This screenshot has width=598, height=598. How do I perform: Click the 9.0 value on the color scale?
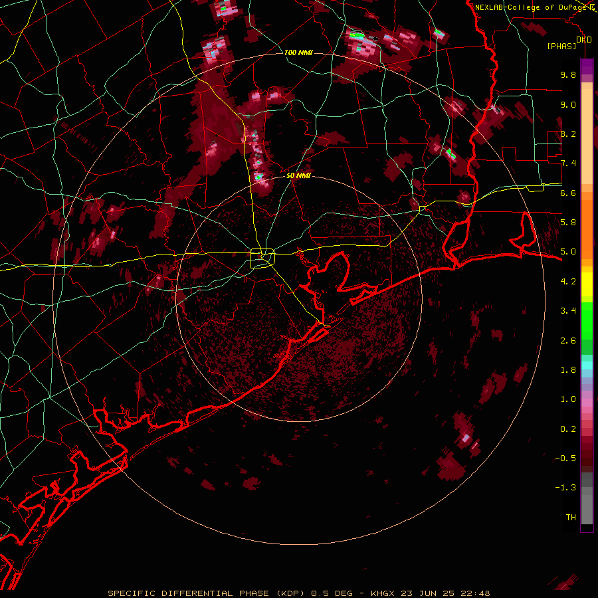pos(568,104)
